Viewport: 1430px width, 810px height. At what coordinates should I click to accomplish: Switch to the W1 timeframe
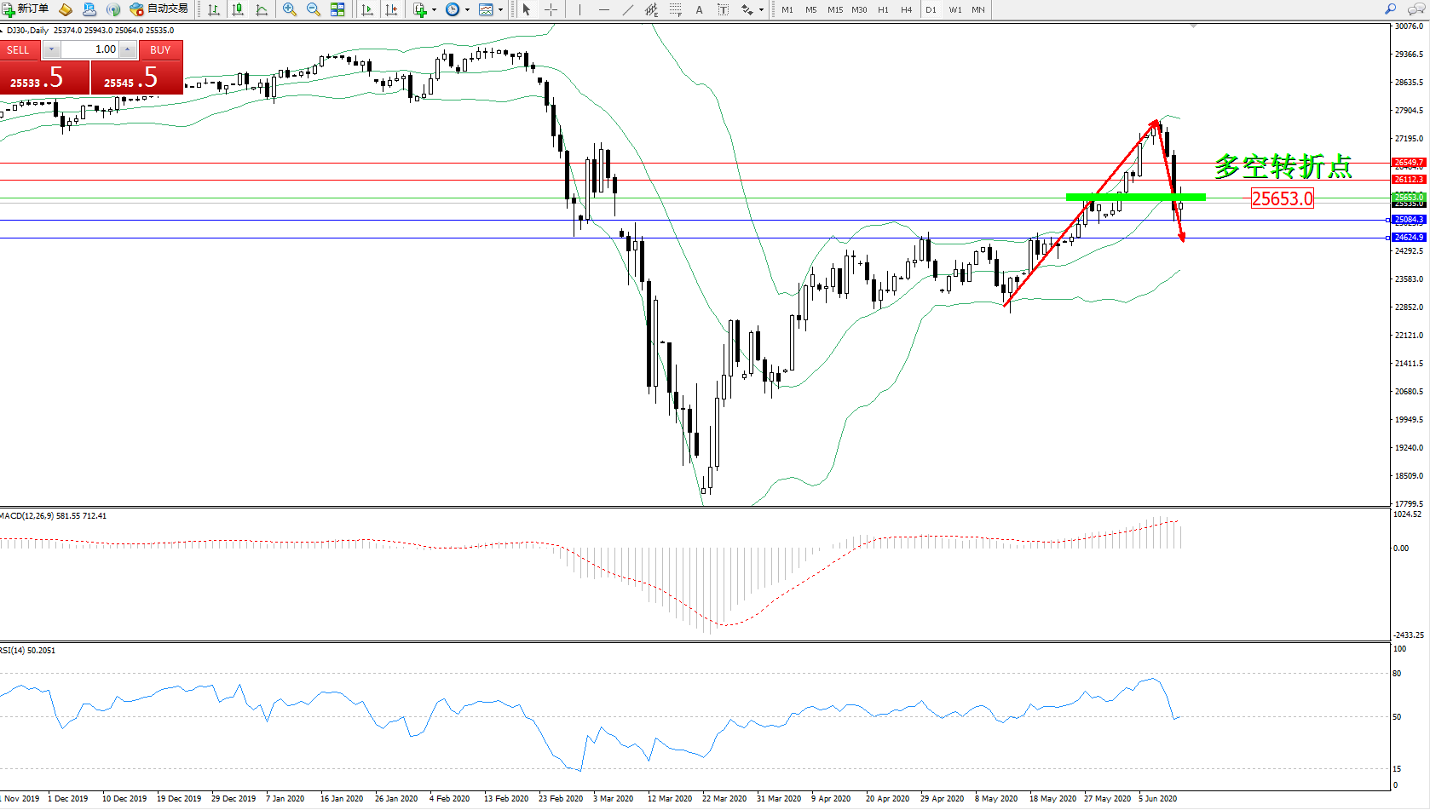pos(955,10)
